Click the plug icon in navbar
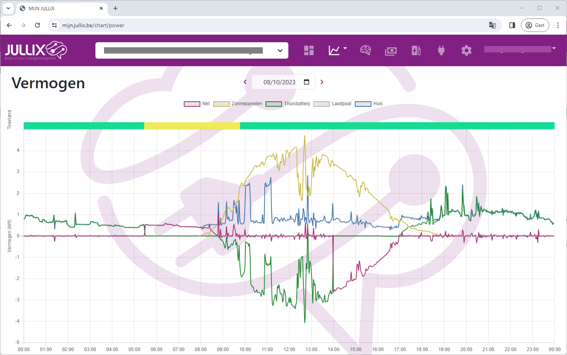Image resolution: width=567 pixels, height=355 pixels. [441, 50]
